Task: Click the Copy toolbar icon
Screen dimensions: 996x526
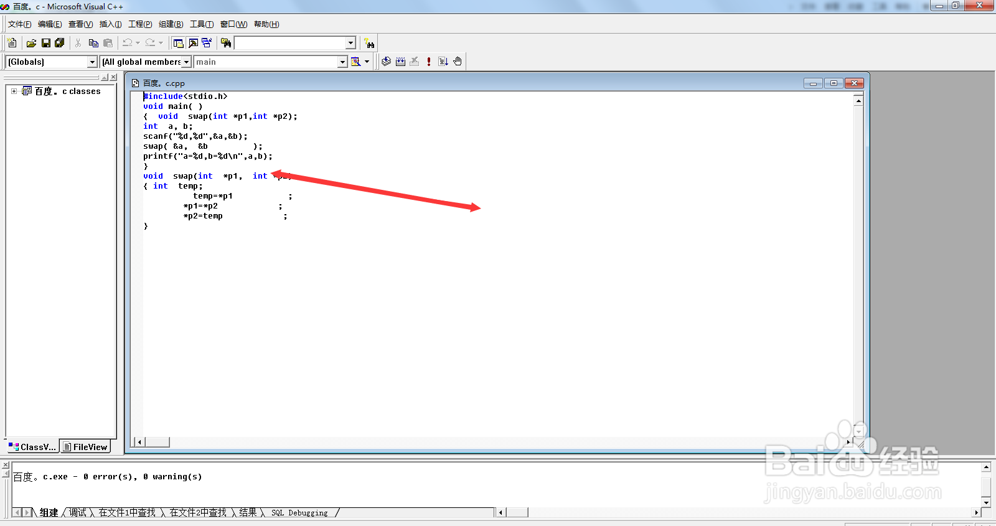Action: 93,43
